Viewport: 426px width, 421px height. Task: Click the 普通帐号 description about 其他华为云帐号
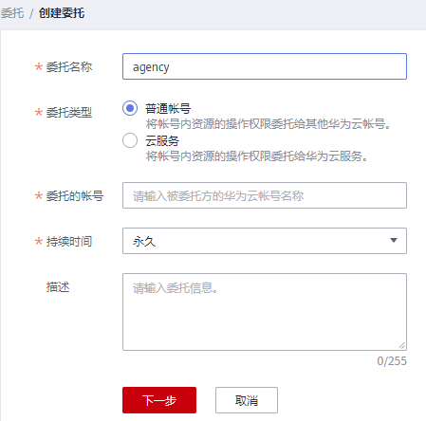pyautogui.click(x=269, y=124)
